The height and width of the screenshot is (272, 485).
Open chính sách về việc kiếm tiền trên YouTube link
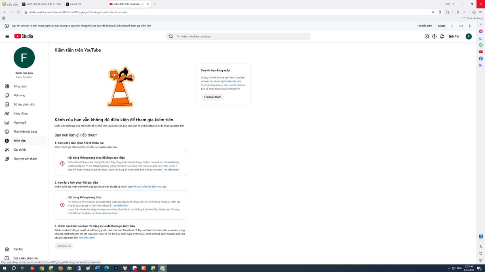[x=143, y=187]
